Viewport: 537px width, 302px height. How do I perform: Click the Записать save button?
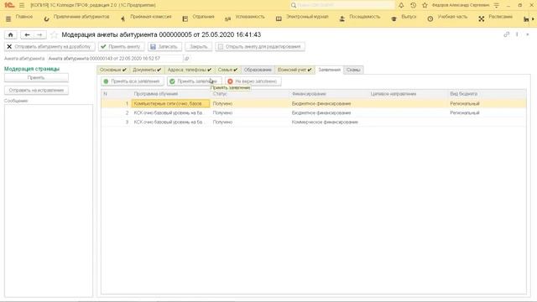click(164, 47)
